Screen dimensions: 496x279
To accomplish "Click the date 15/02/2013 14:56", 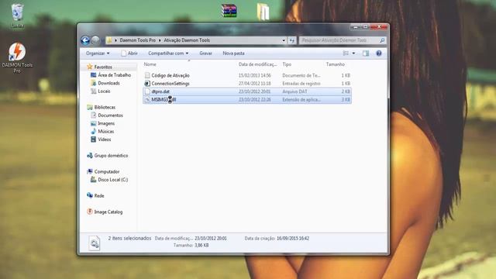I will tap(255, 75).
